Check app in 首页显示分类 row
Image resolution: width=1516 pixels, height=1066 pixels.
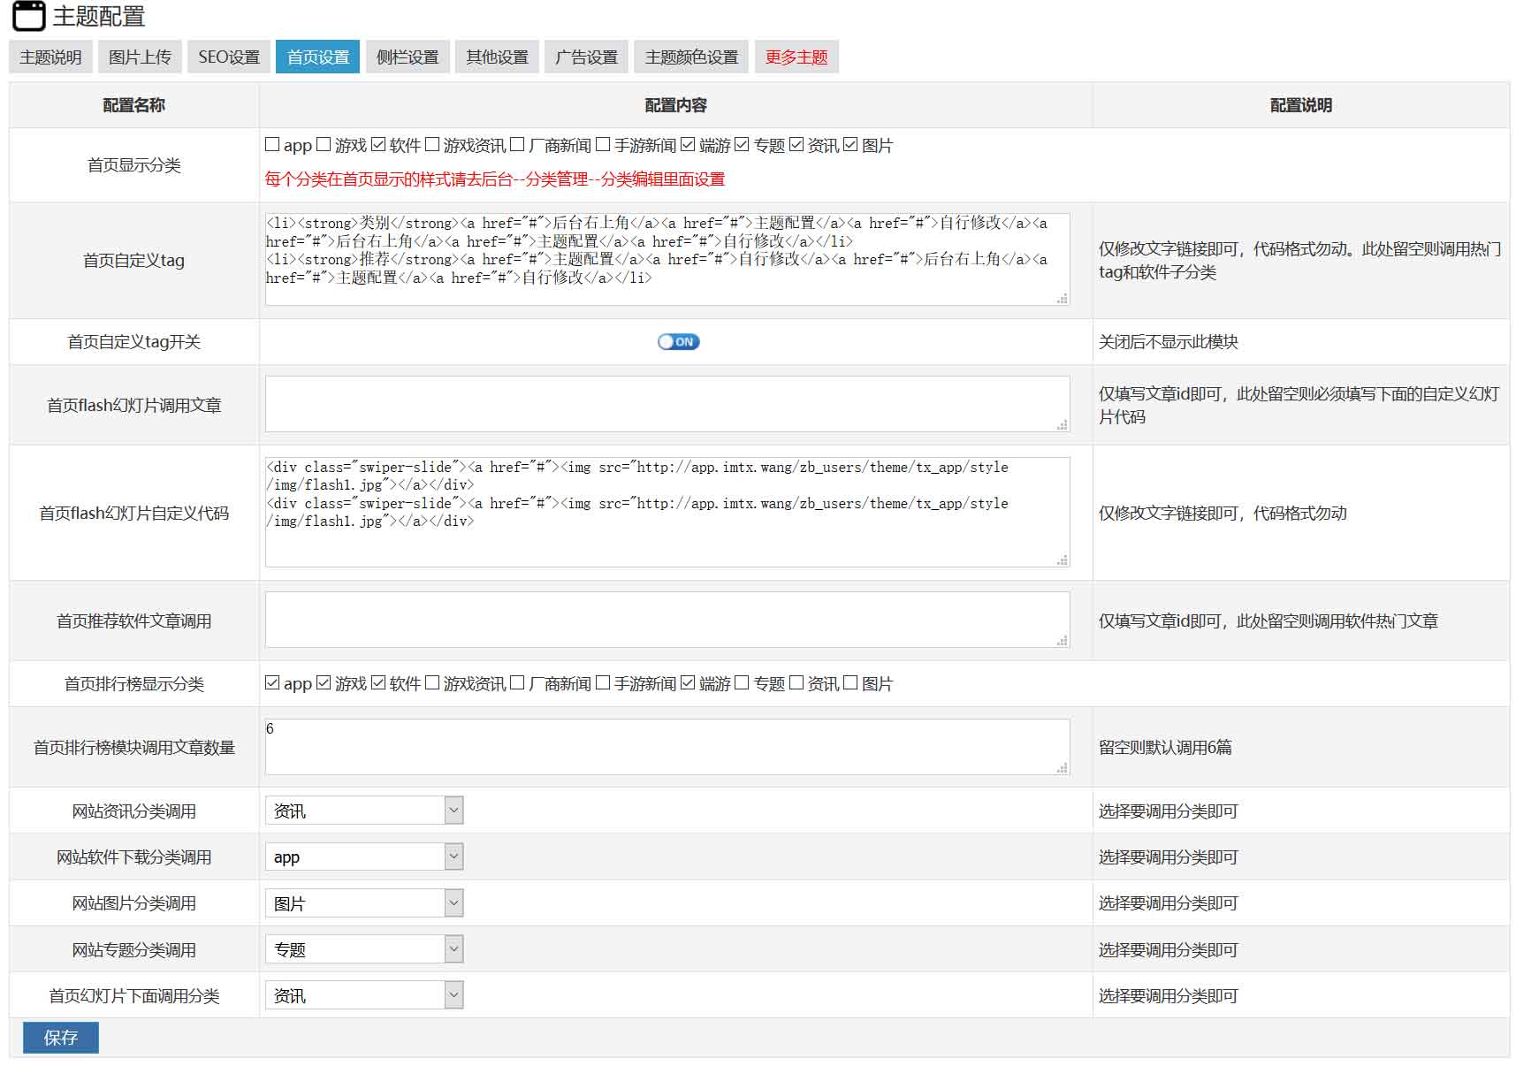point(272,144)
